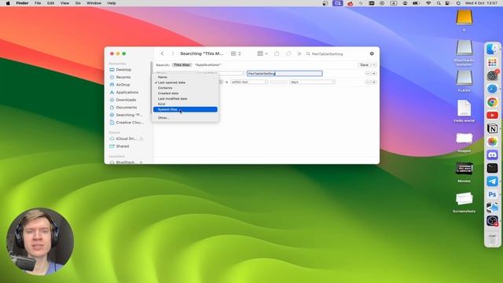
Task: Open the 'within last' dropdown
Action: click(x=249, y=82)
